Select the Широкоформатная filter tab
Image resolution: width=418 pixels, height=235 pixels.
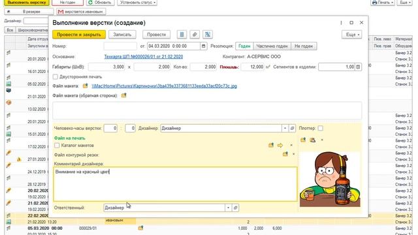pos(33,30)
